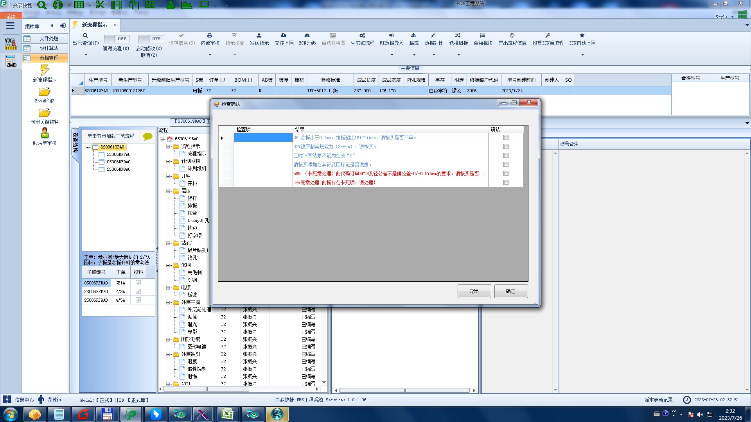
Task: Collapse the 6S00619BA0 node in board tree
Action: pyautogui.click(x=88, y=147)
